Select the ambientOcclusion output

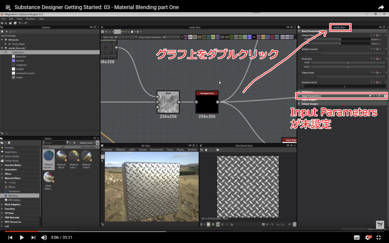click(25, 73)
